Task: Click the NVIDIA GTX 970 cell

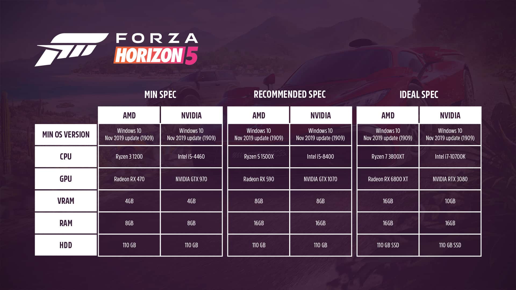Action: pyautogui.click(x=191, y=179)
